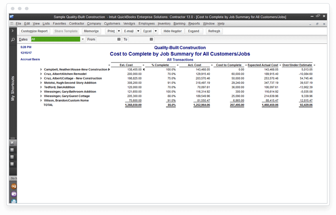Screen dimensions: 336x215
Task: Expand the Campbell, Heather:House-New Construction row
Action: tap(41, 70)
